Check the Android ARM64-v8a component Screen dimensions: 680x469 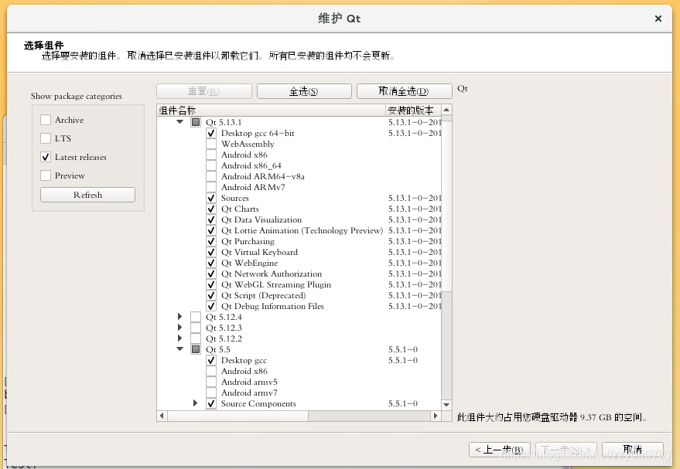(x=211, y=176)
